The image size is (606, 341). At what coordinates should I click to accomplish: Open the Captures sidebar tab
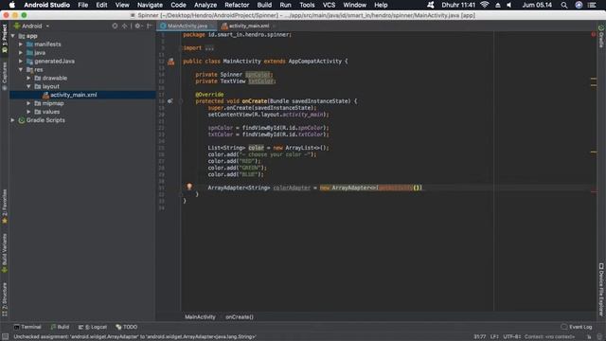coord(5,76)
